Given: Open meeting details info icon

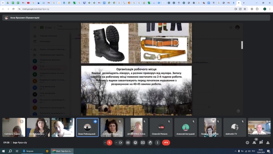Looking at the screenshot, I should coord(247,143).
